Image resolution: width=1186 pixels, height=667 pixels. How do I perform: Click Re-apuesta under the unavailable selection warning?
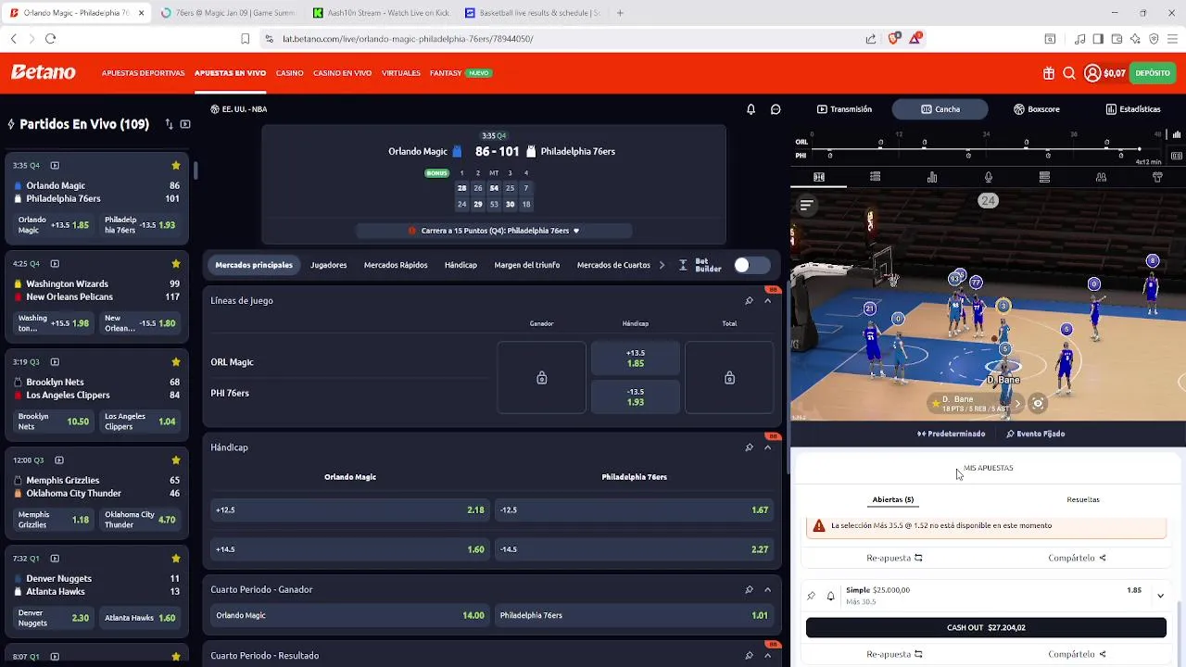[894, 558]
